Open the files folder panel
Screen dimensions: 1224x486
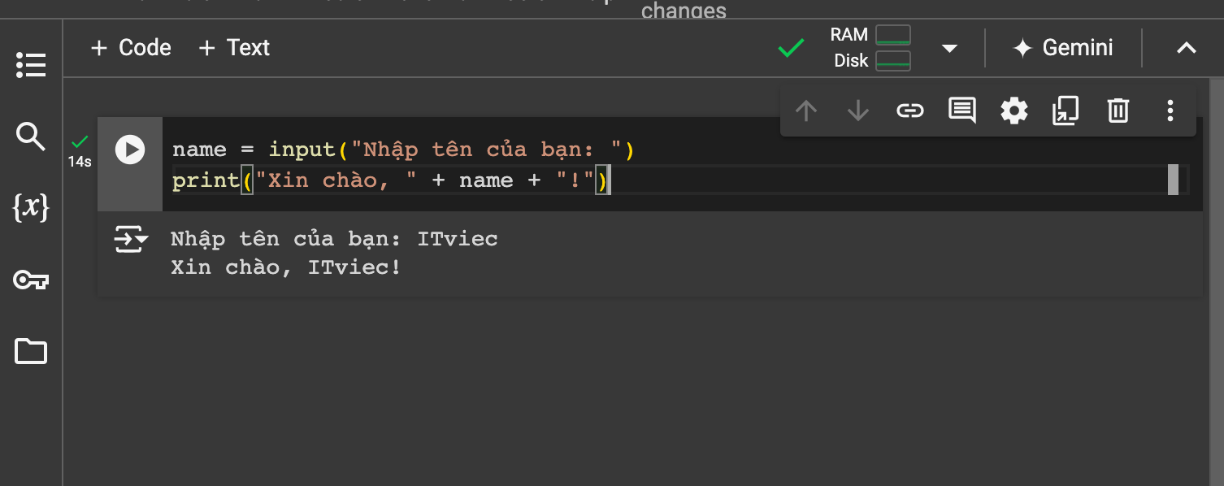(31, 351)
